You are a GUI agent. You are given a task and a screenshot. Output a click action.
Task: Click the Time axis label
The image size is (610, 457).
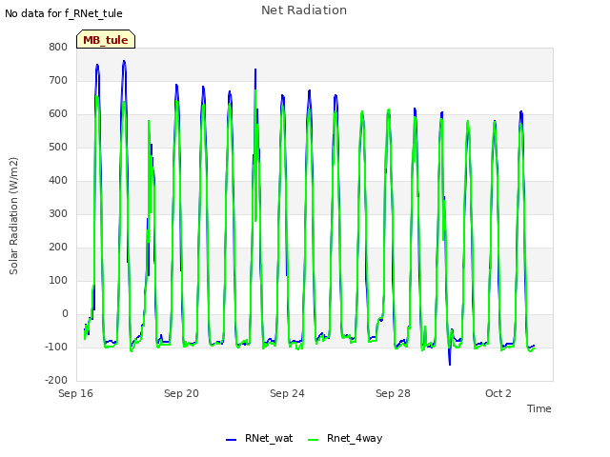(x=539, y=408)
